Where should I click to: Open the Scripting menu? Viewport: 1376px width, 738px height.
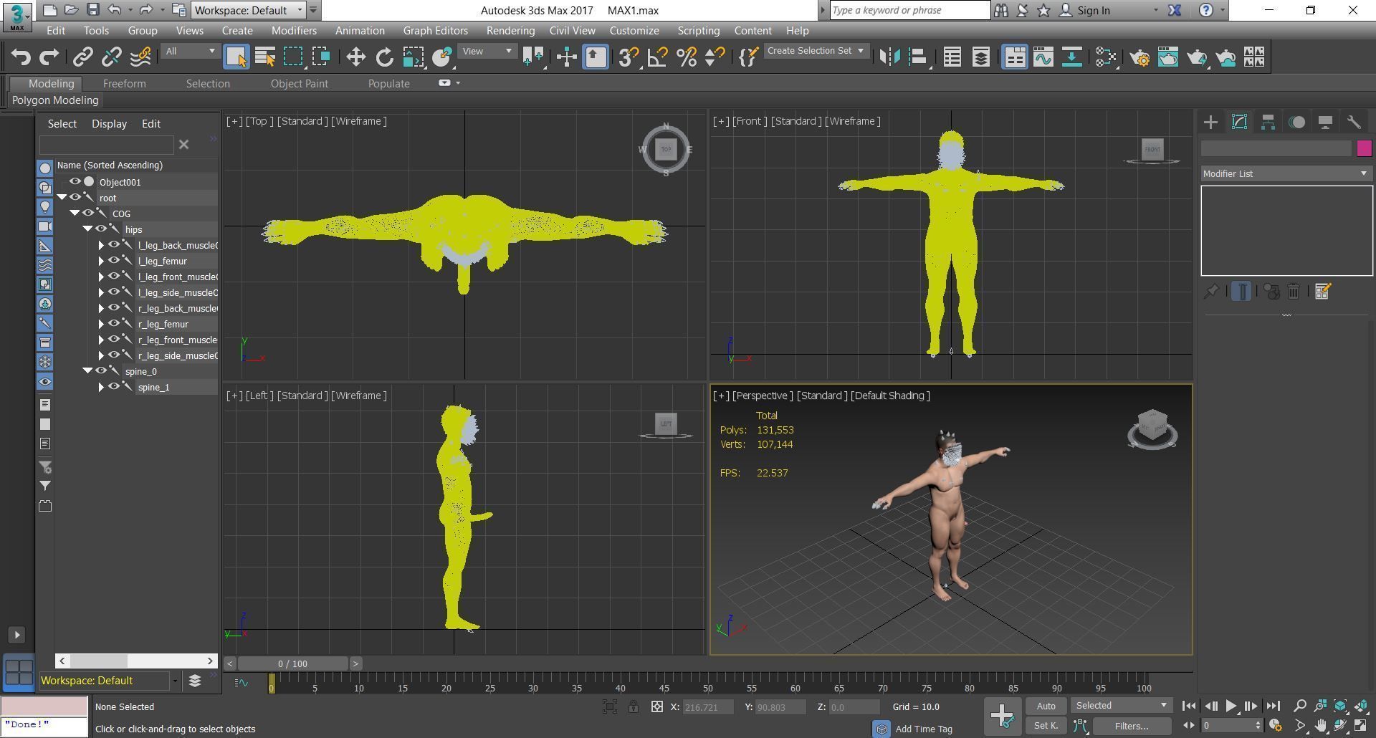[x=698, y=31]
